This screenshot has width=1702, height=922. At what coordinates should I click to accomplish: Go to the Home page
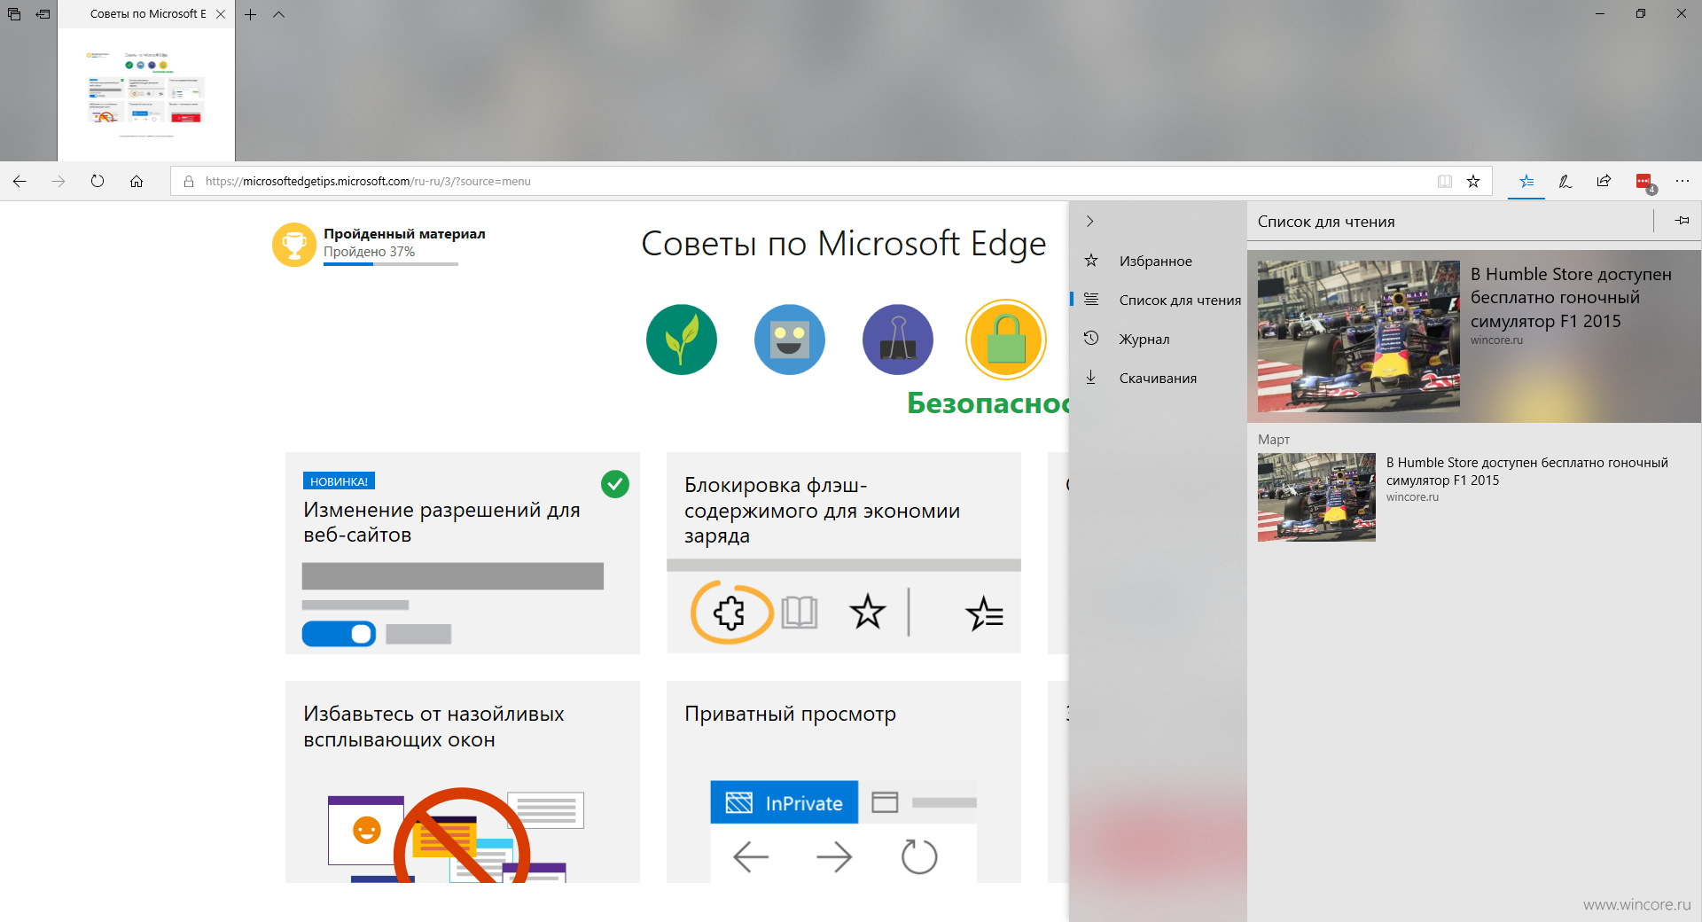(x=137, y=181)
